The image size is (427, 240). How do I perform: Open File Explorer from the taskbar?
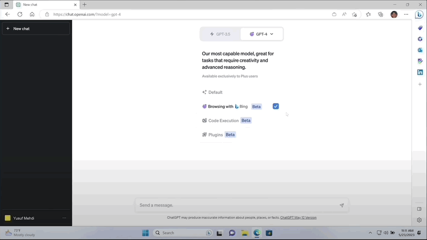245,233
